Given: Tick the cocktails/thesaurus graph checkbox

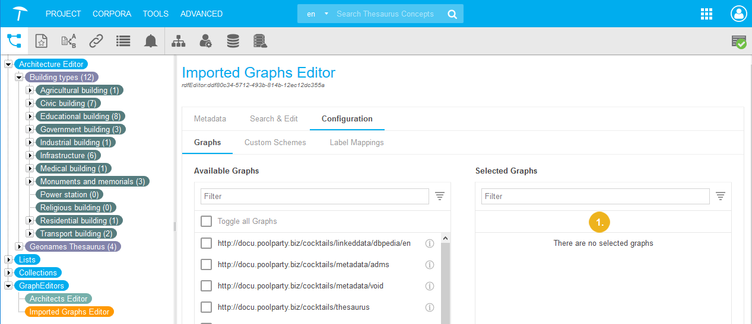Looking at the screenshot, I should coord(206,307).
